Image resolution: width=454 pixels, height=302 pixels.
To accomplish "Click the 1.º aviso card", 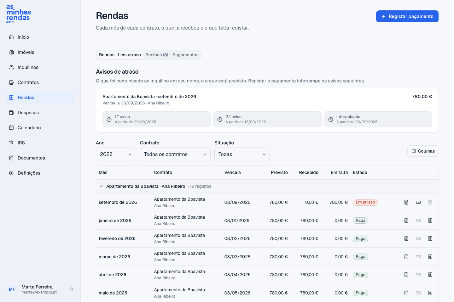I will tap(156, 119).
